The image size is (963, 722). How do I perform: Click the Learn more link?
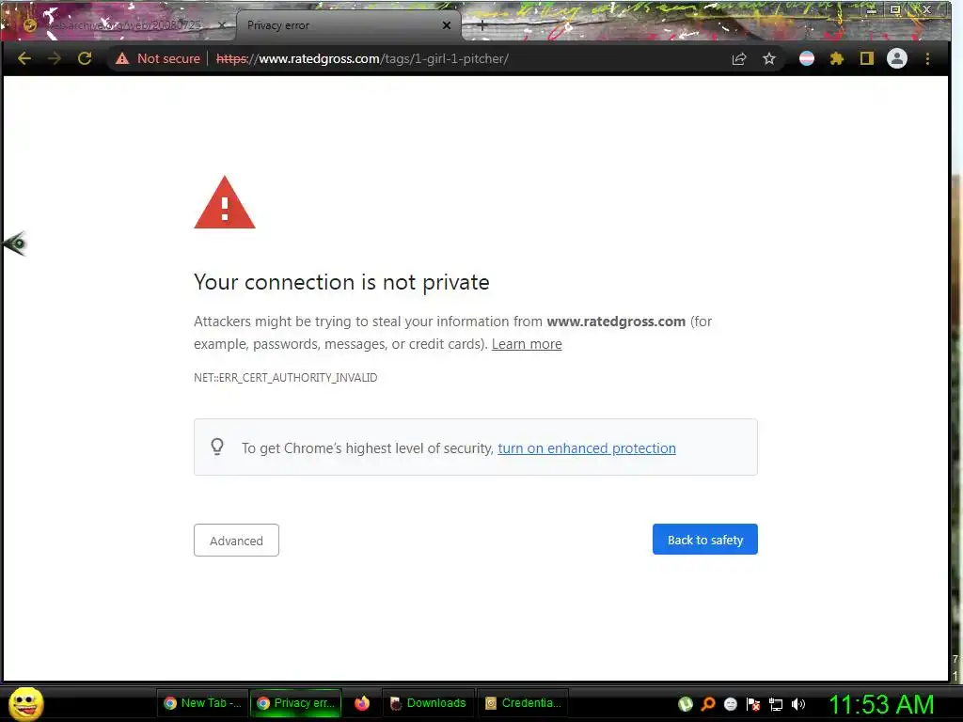[x=527, y=344]
